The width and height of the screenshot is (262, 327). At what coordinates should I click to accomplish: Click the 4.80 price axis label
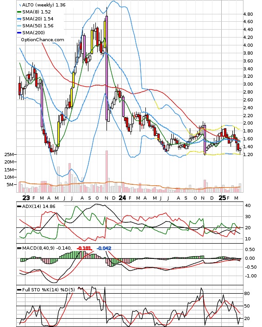(x=248, y=14)
